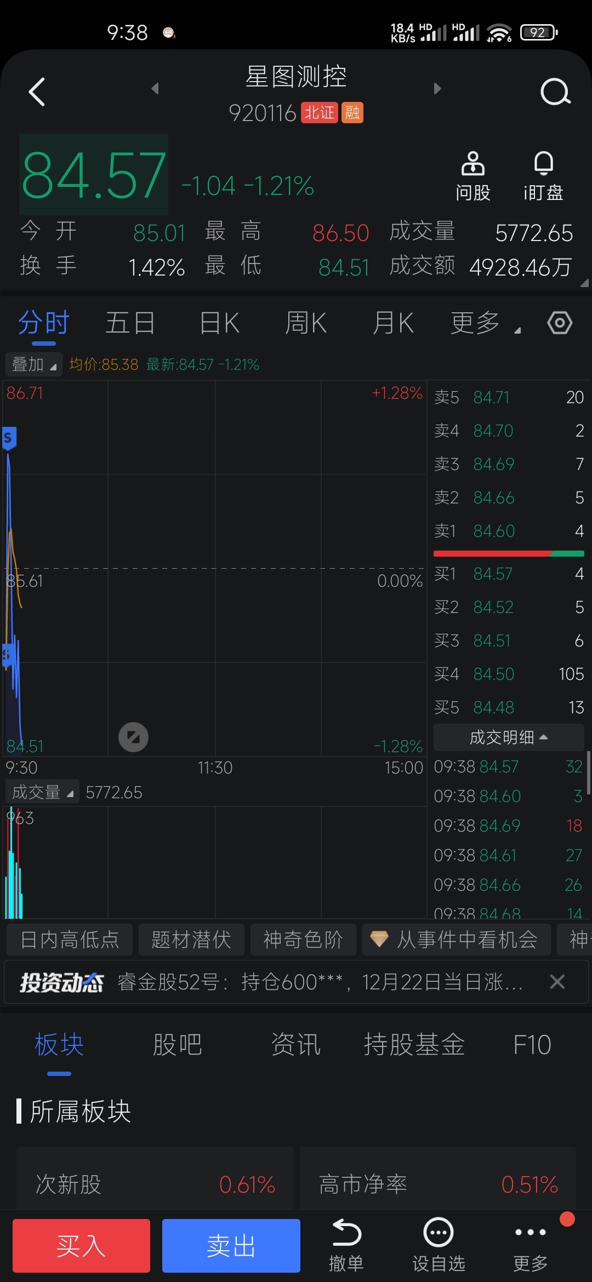Select the 卖4 84.70 order row
Screen dimensions: 592x1282
509,431
